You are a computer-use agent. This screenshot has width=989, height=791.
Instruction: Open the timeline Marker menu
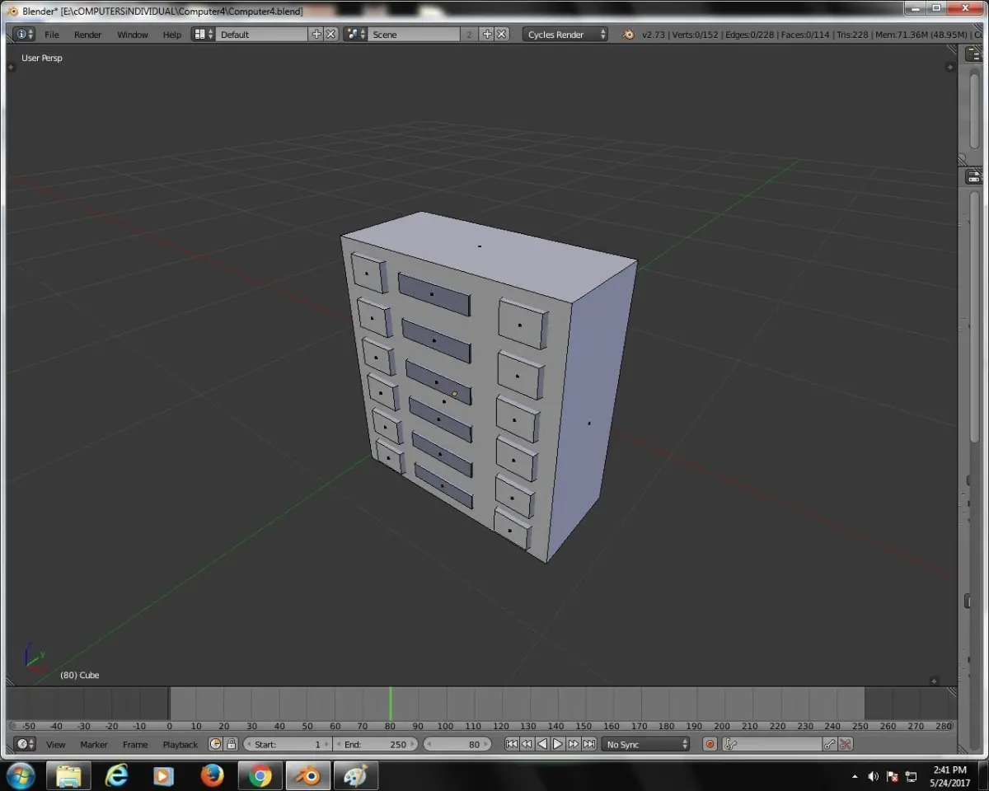94,744
